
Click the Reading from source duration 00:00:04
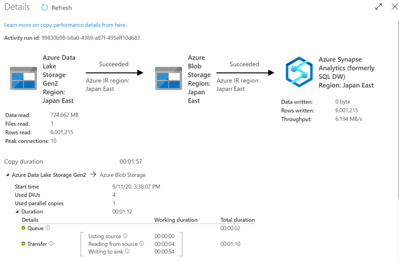(164, 244)
